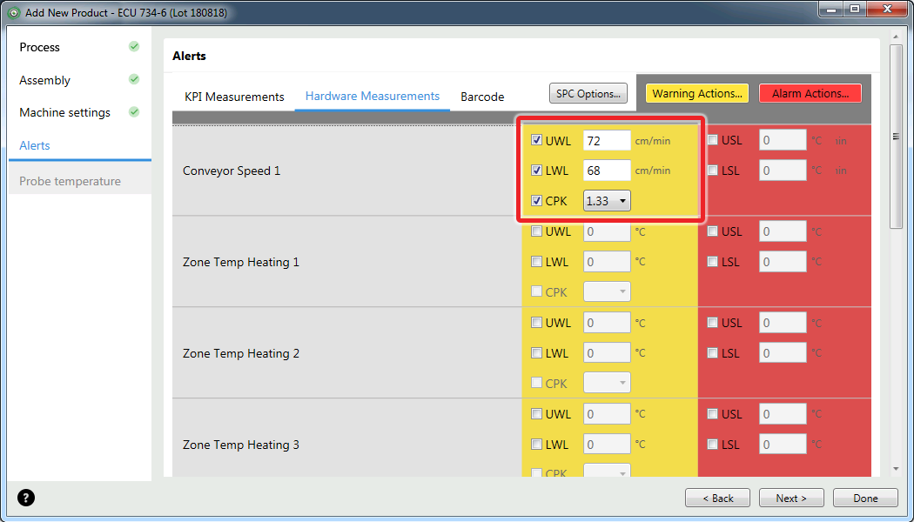The image size is (914, 522).
Task: Open CPK dropdown for Zone Temp Heating 2
Action: click(607, 383)
